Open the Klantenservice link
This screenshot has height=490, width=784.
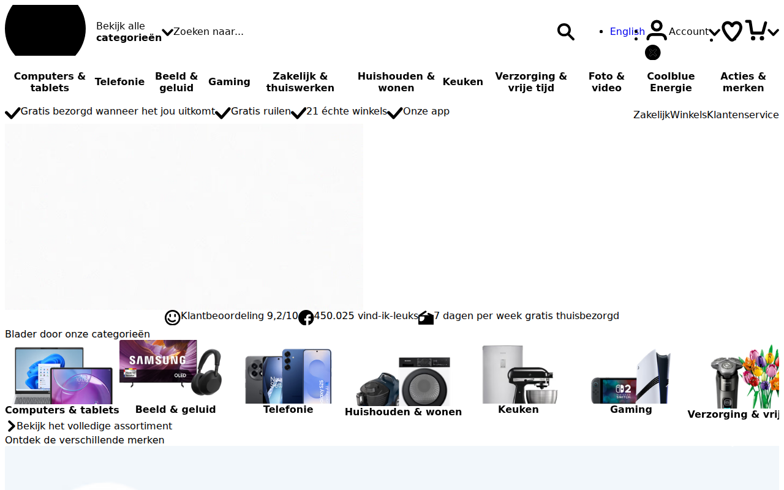pos(743,115)
